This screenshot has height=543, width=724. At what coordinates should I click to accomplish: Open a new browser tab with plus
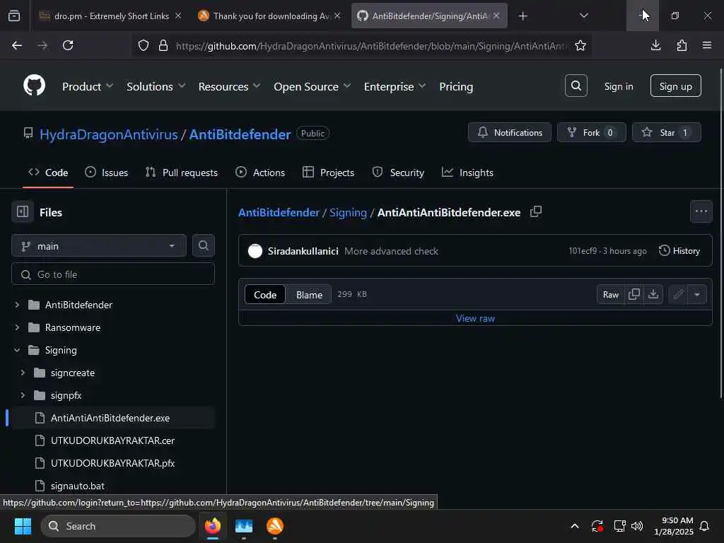522,16
